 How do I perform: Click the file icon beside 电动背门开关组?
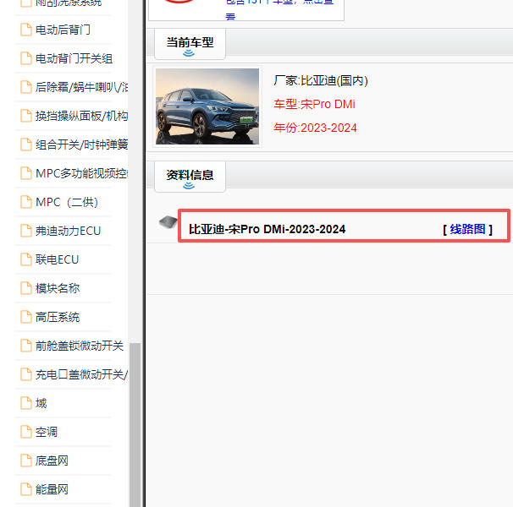pos(26,58)
